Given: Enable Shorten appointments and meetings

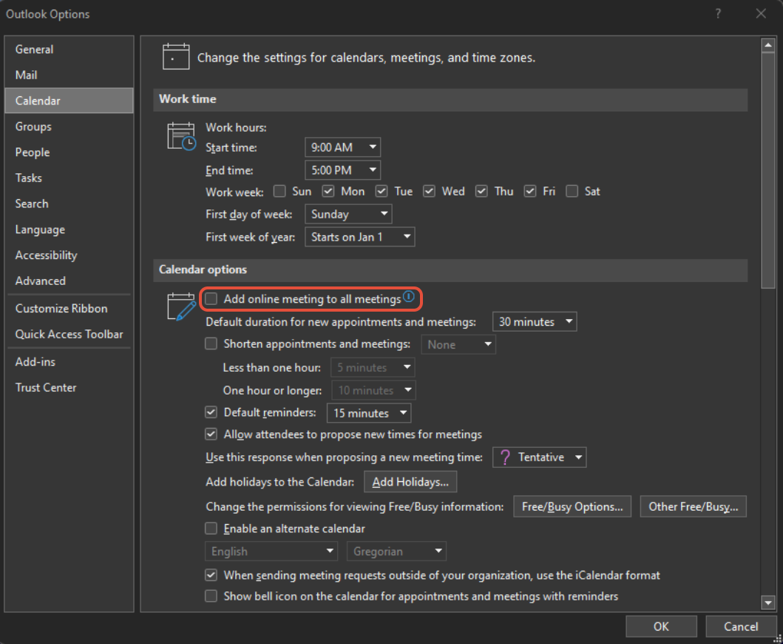Looking at the screenshot, I should click(x=211, y=343).
